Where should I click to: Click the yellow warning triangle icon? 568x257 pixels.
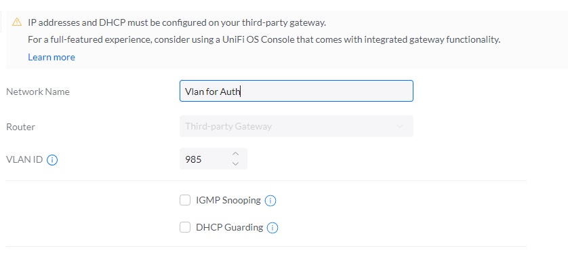pos(17,22)
